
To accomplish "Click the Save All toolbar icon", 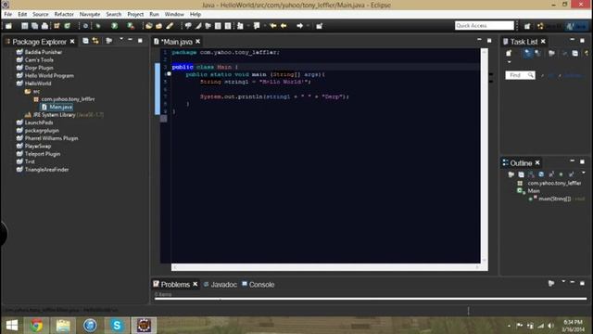I will (x=34, y=26).
